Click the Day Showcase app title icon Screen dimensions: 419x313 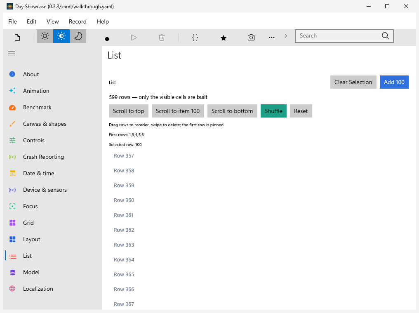tap(10, 7)
